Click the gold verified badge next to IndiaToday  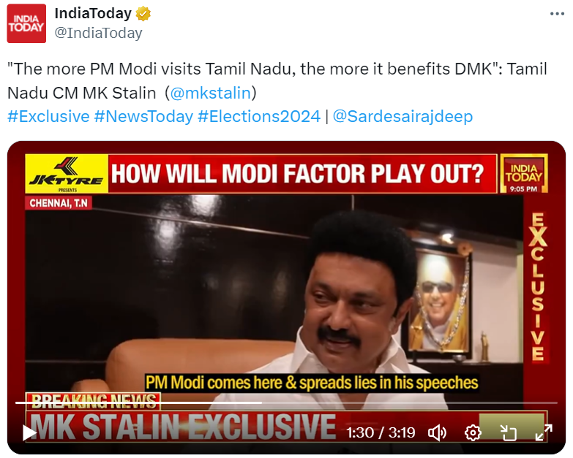coord(143,14)
